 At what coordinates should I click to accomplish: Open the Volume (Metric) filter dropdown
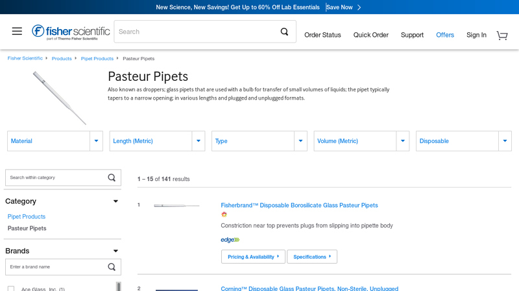click(x=361, y=141)
